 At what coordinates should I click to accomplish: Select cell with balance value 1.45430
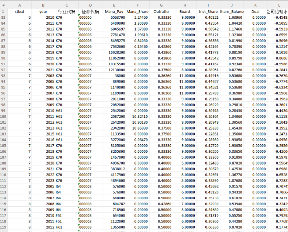pyautogui.click(x=232, y=128)
